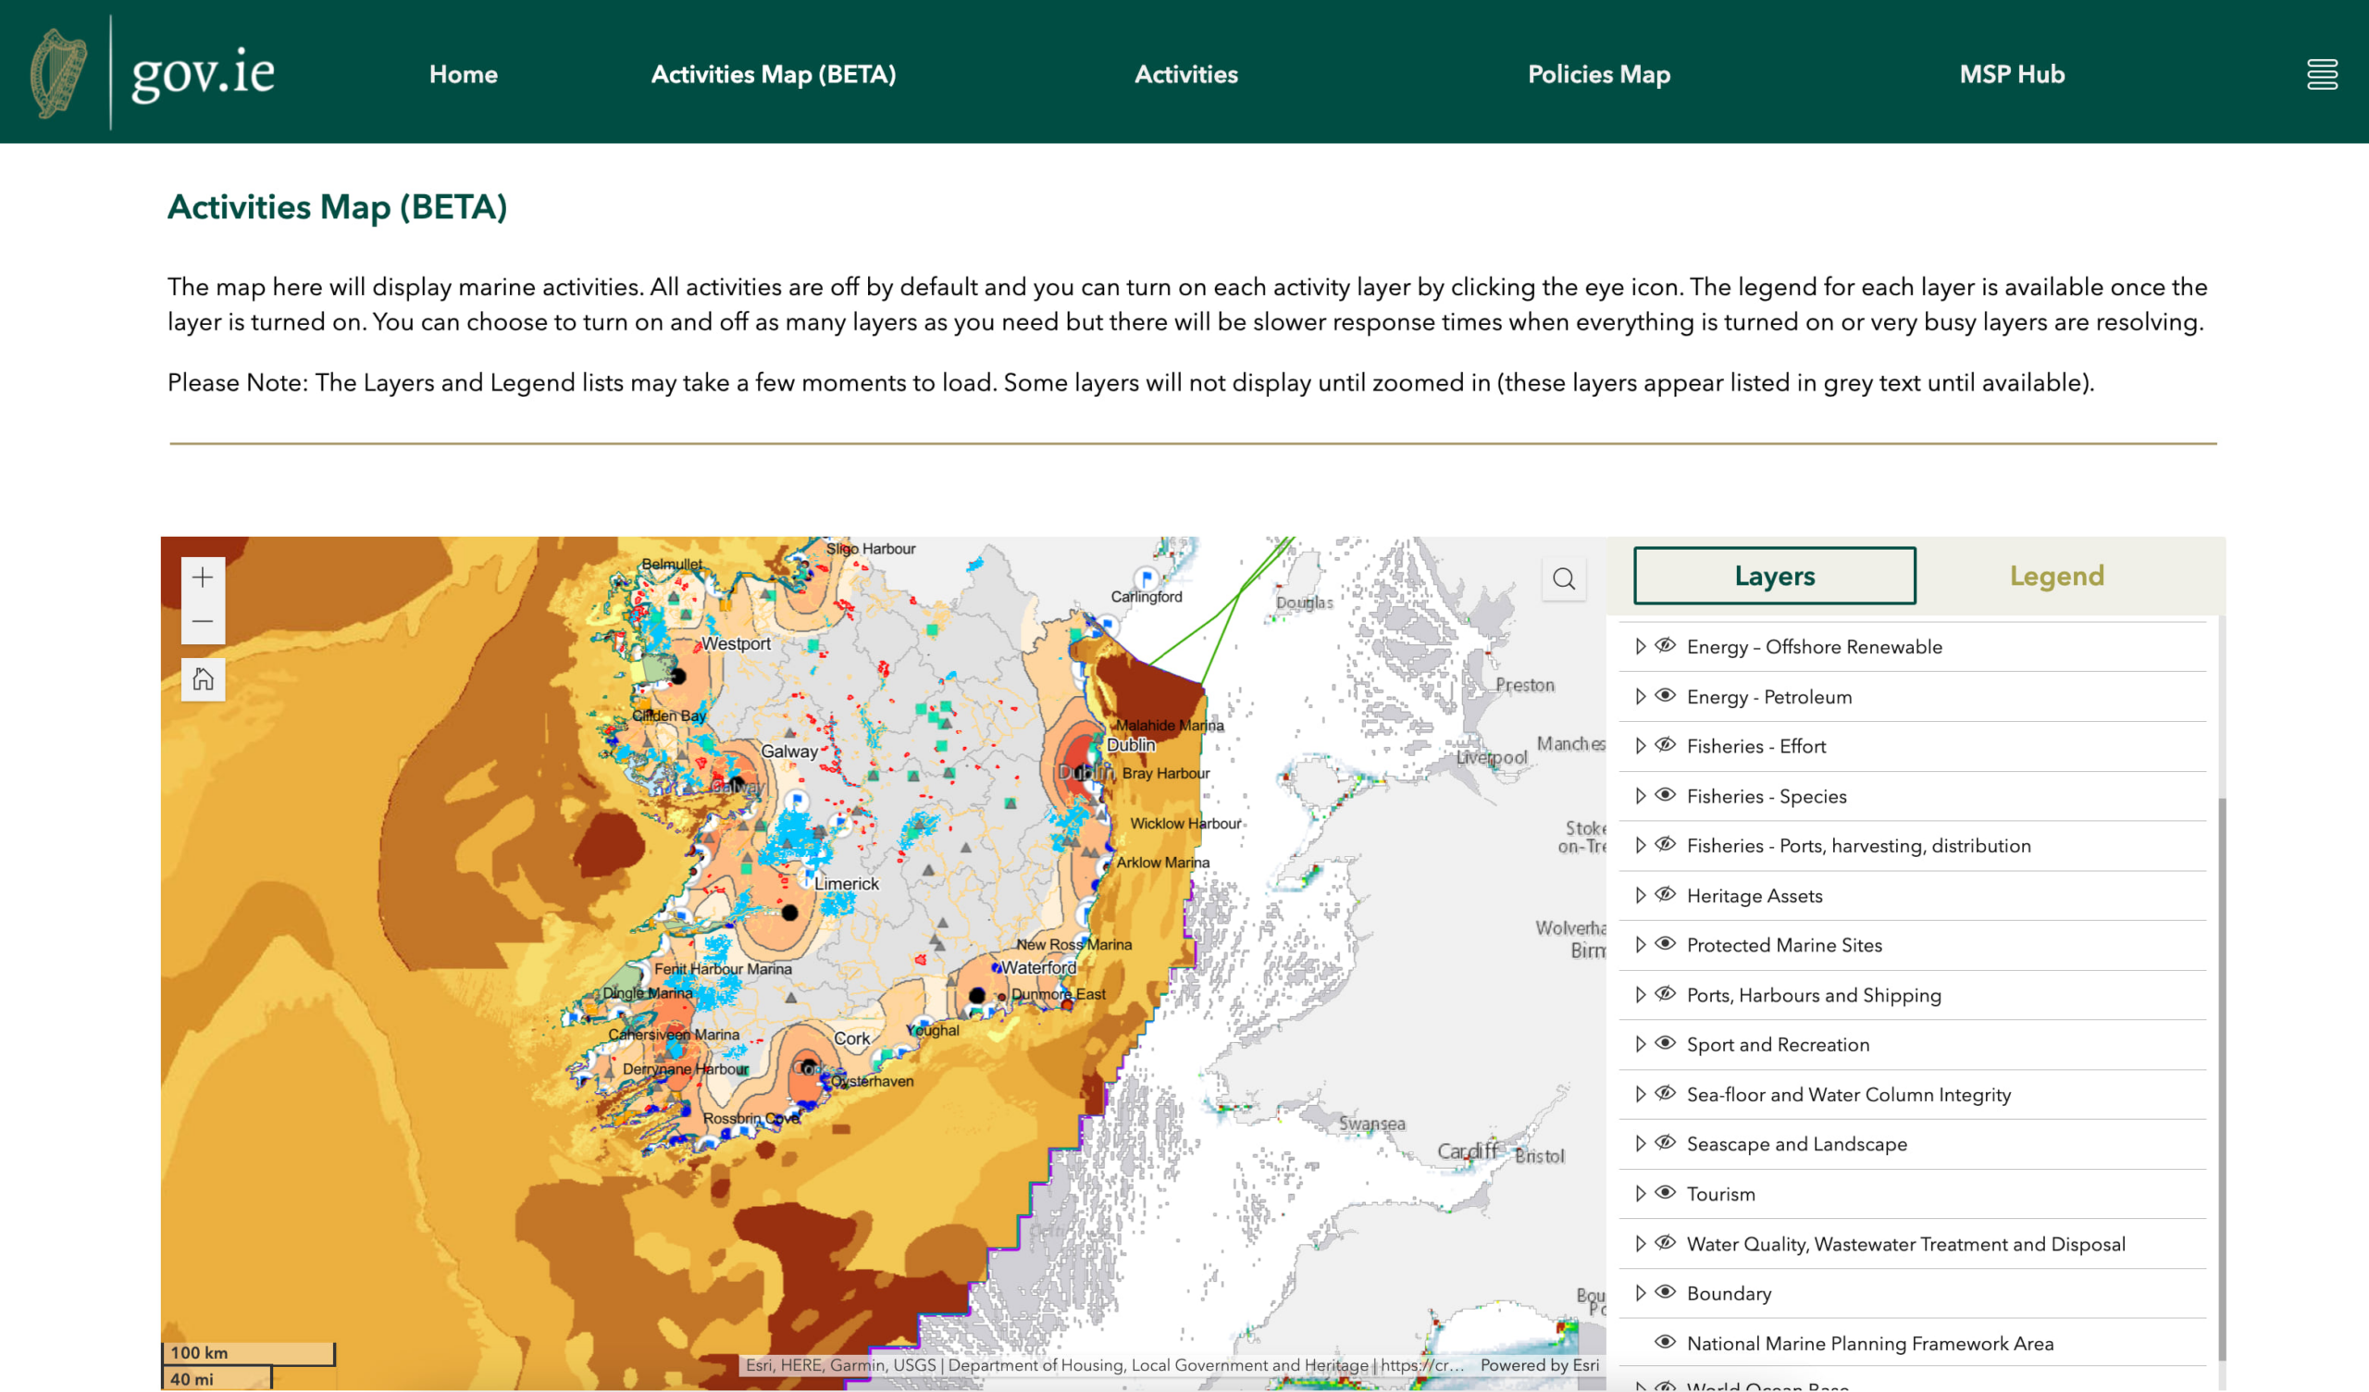Toggle visibility of Protected Marine Sites
Screen dimensions: 2369x1392
1665,944
